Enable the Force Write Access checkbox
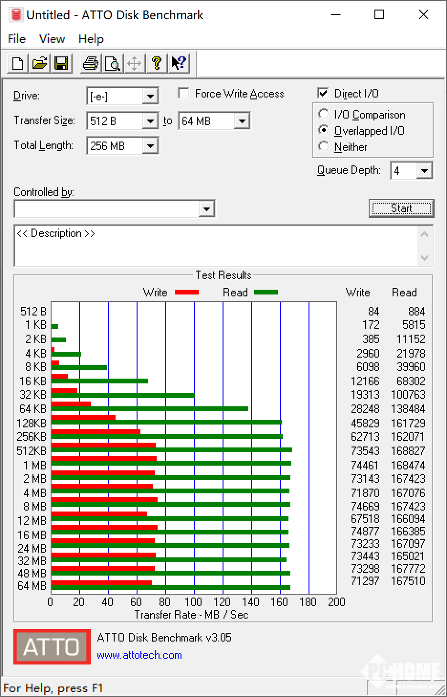 point(183,93)
